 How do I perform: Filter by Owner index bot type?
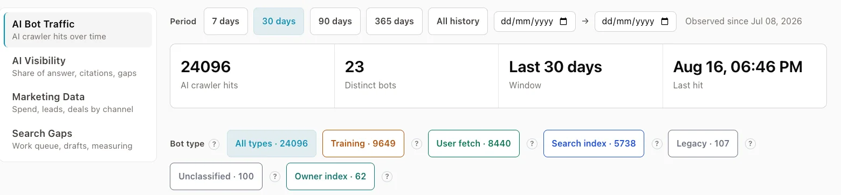(330, 177)
